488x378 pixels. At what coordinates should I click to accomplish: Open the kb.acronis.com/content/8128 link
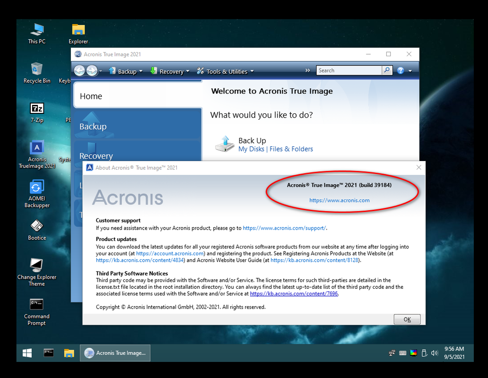click(314, 260)
